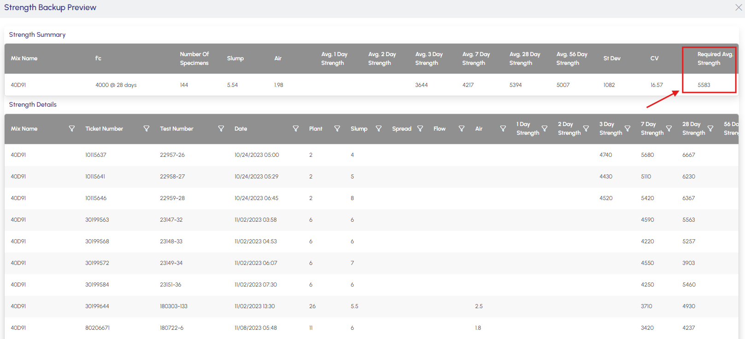
Task: Filter the Date column
Action: click(295, 129)
